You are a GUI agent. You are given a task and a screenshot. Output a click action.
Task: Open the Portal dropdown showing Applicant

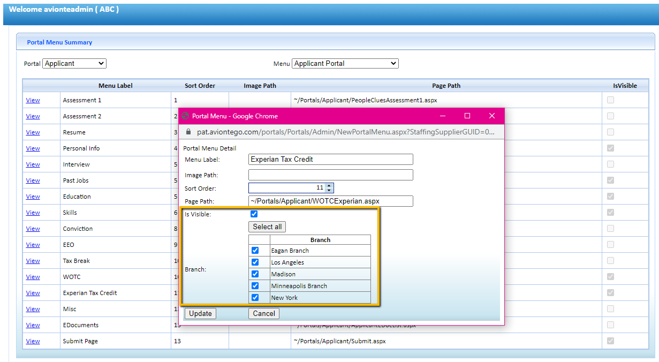(x=74, y=63)
